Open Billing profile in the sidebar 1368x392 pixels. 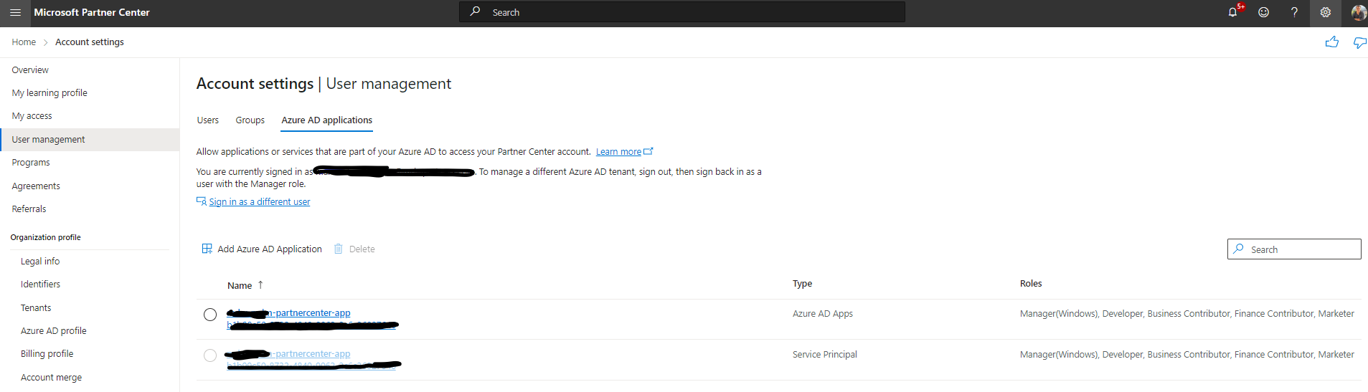coord(47,354)
